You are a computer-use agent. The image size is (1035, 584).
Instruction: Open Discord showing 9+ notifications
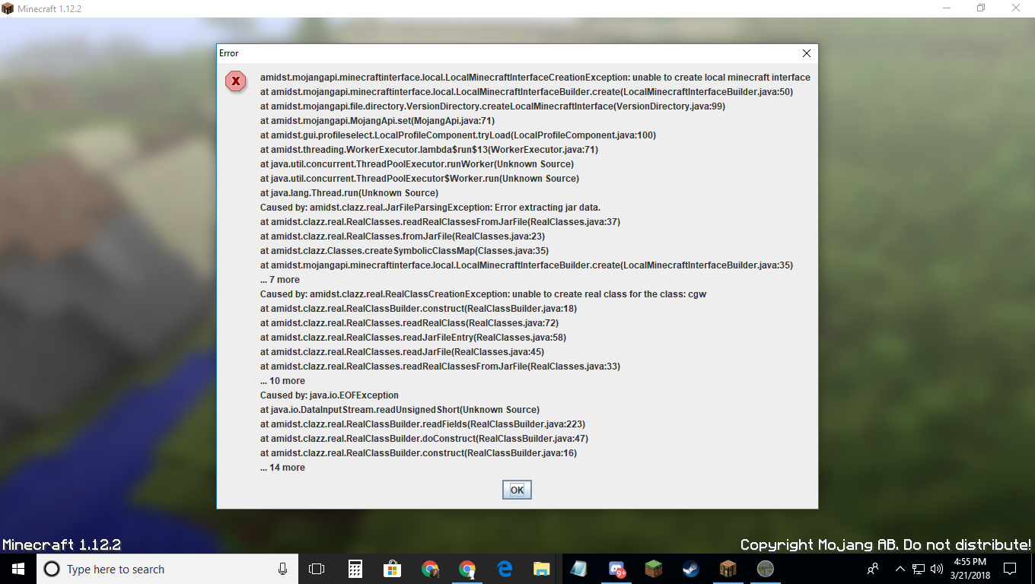tap(616, 568)
